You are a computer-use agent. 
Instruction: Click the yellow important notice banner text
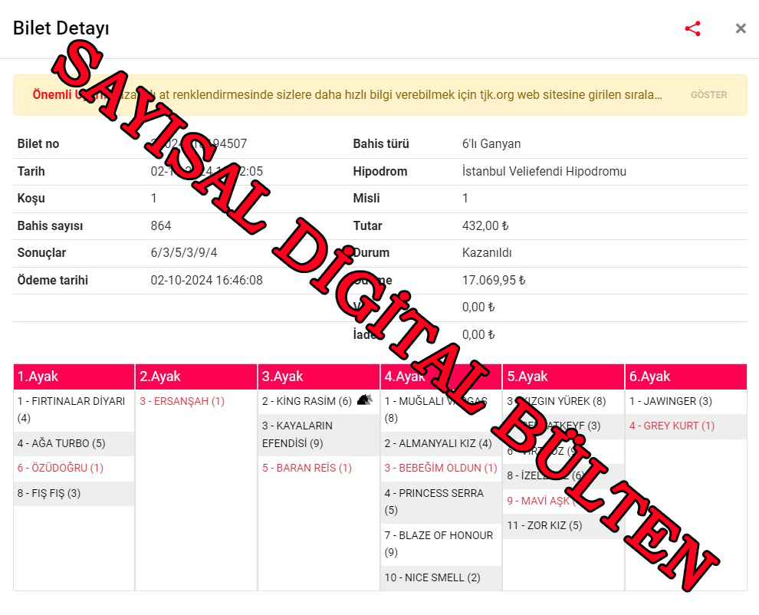tap(347, 95)
